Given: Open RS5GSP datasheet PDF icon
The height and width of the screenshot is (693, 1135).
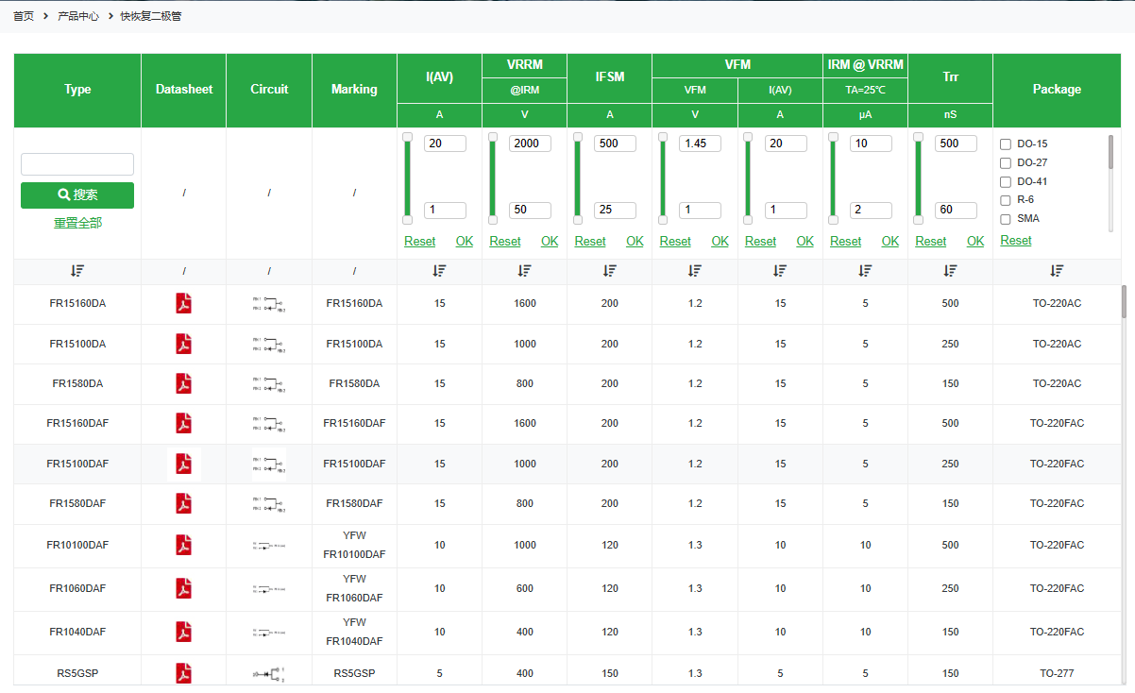Looking at the screenshot, I should pyautogui.click(x=184, y=673).
